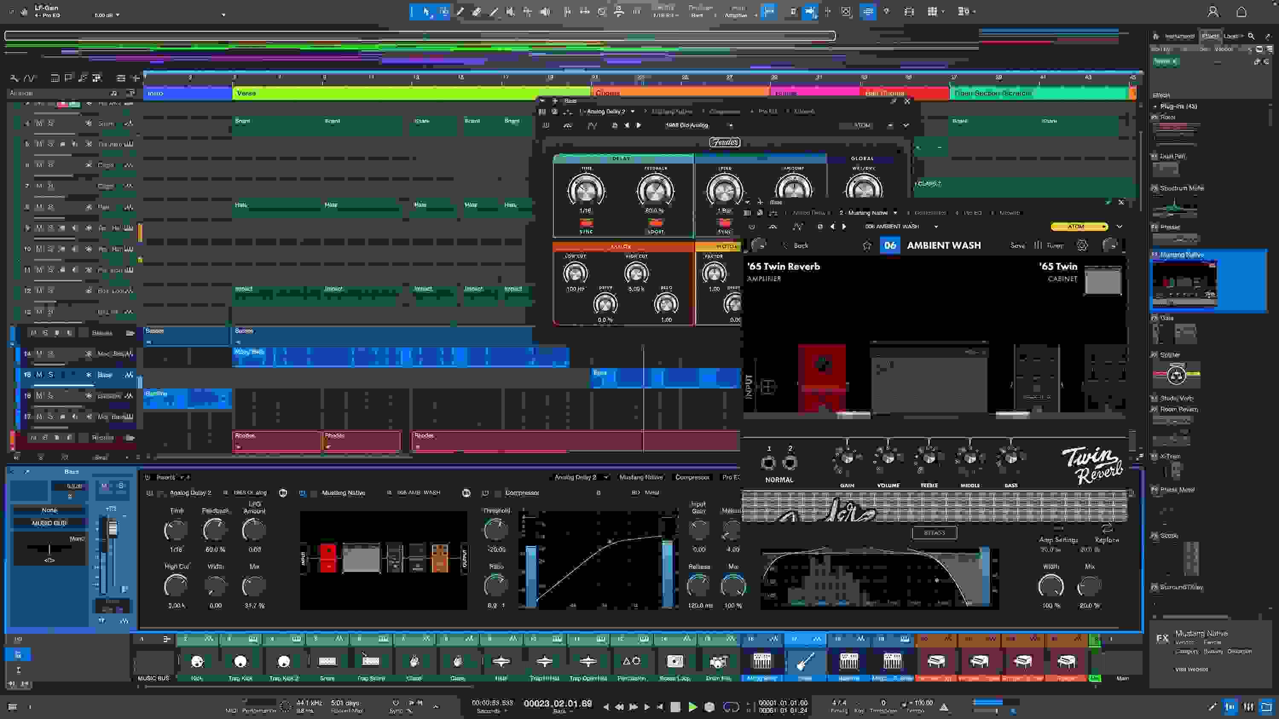Click BYPASS on the Twin Reverb amp
The image size is (1279, 719).
tap(934, 533)
